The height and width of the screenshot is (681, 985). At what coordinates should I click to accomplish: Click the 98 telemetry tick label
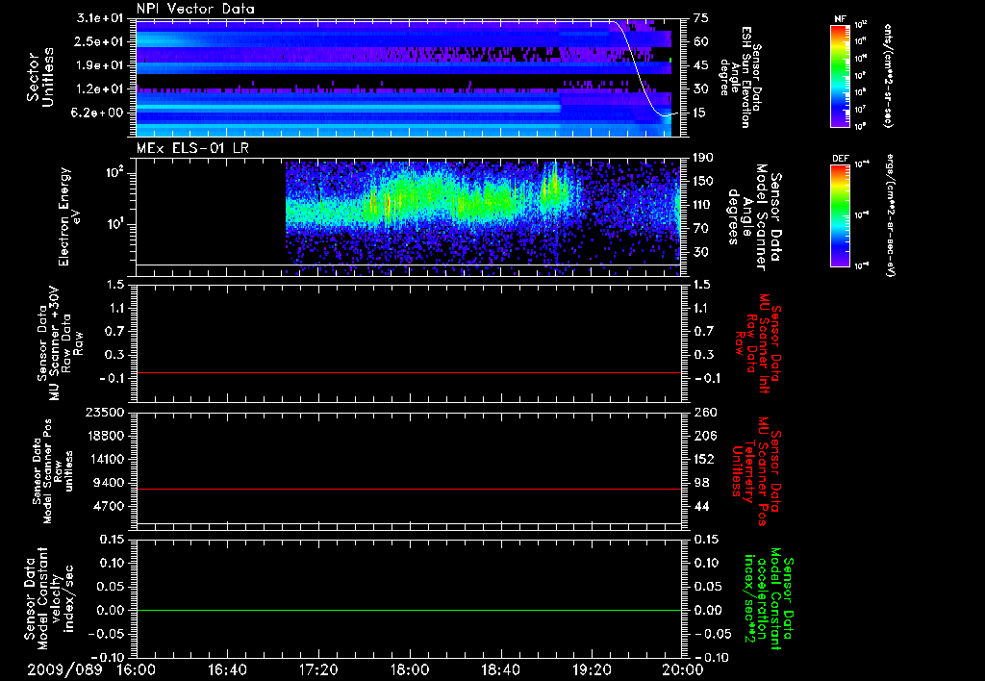(x=701, y=483)
